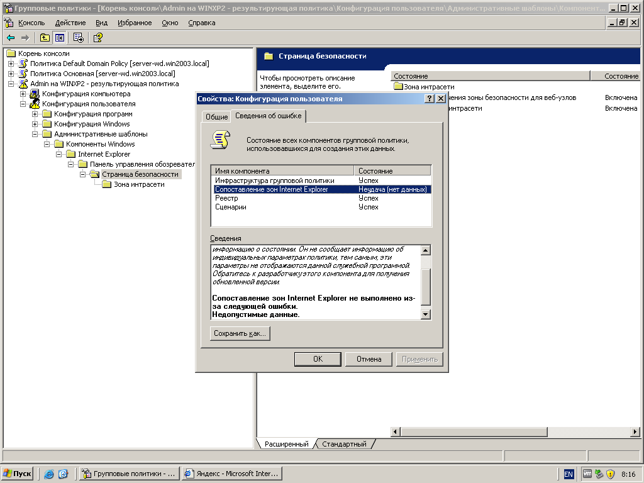Collapse the Компоненты Windows node
Image resolution: width=644 pixels, height=483 pixels.
47,144
